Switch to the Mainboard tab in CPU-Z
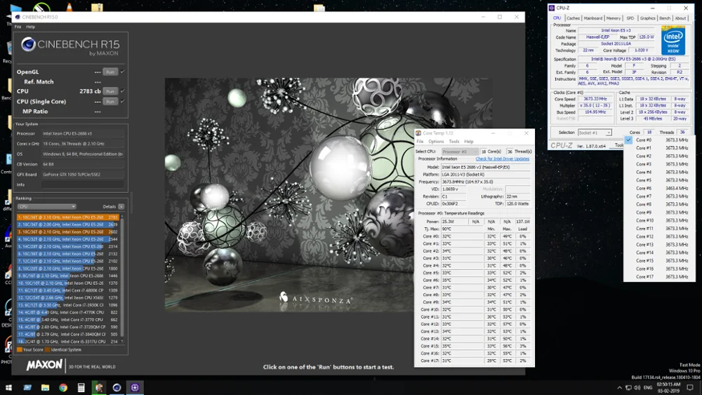 (x=593, y=18)
